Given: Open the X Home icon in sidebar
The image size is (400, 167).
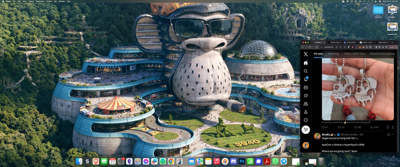Looking at the screenshot, I should pos(306,63).
